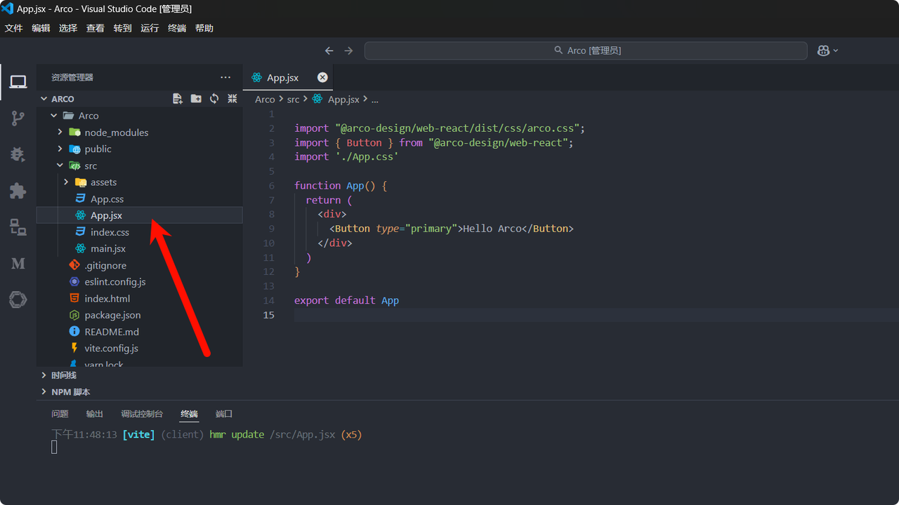This screenshot has width=899, height=505.
Task: Click the VS Code logo in title bar
Action: pyautogui.click(x=8, y=8)
